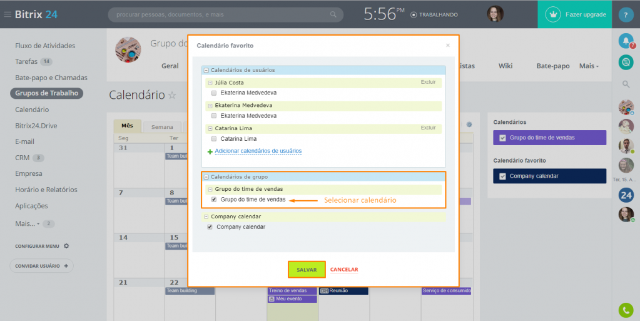This screenshot has height=321, width=640.
Task: Click the green phone call button
Action: tap(626, 310)
